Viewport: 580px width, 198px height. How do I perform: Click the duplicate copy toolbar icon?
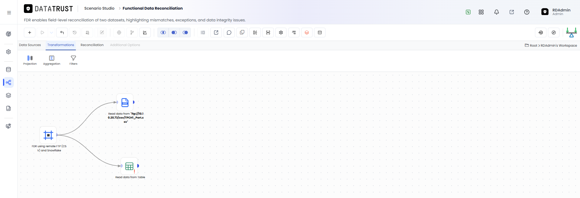click(242, 32)
